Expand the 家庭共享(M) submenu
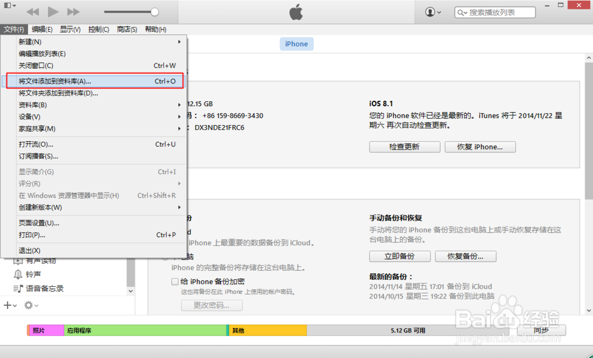593x358 pixels. (94, 129)
